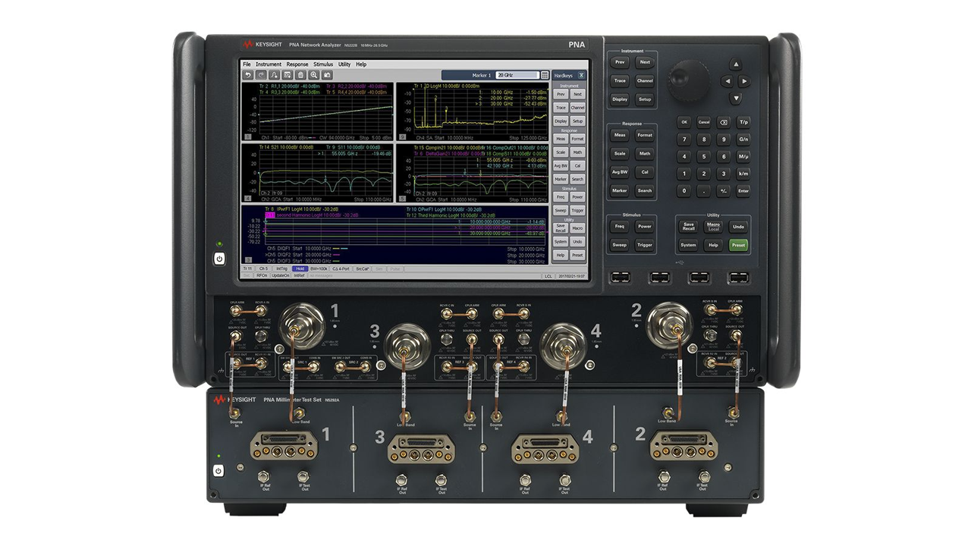The width and height of the screenshot is (971, 546).
Task: Click the front-panel decimal point key
Action: [x=704, y=190]
